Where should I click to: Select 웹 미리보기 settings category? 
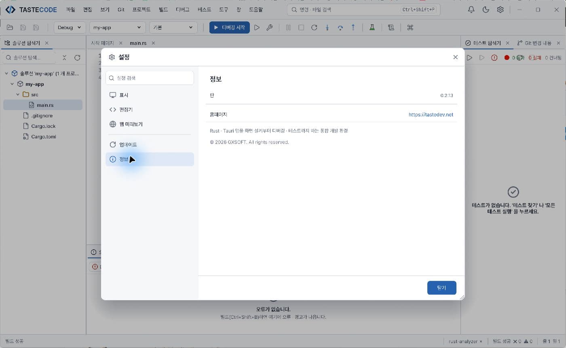point(150,124)
